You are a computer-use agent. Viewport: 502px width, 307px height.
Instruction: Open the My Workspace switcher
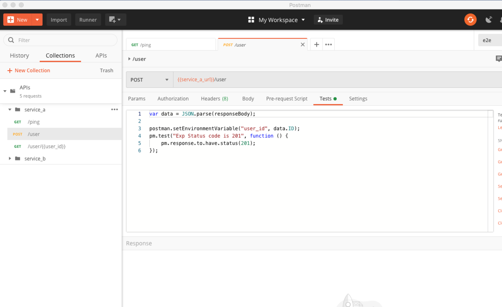coord(277,20)
